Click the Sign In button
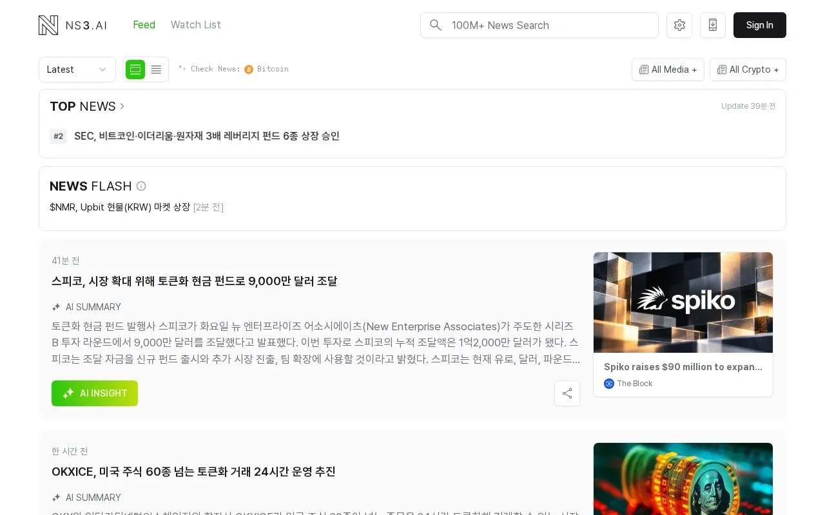Image resolution: width=825 pixels, height=515 pixels. point(760,25)
